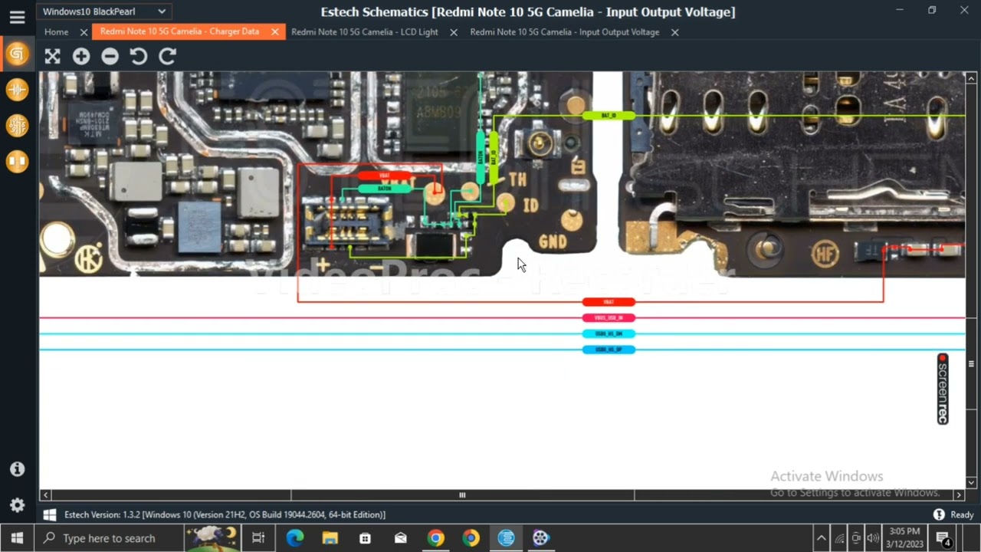Click the battery connector on the board
The image size is (981, 552).
349,222
